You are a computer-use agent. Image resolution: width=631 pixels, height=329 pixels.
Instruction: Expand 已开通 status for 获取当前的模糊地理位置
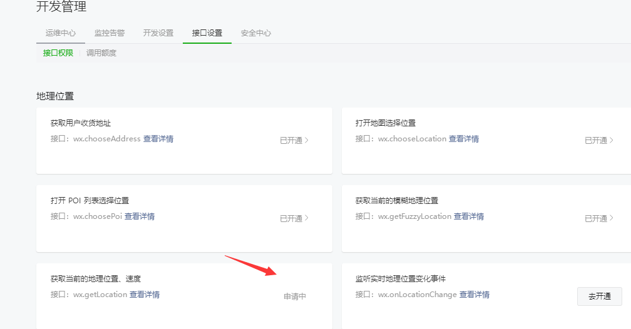[x=599, y=219]
